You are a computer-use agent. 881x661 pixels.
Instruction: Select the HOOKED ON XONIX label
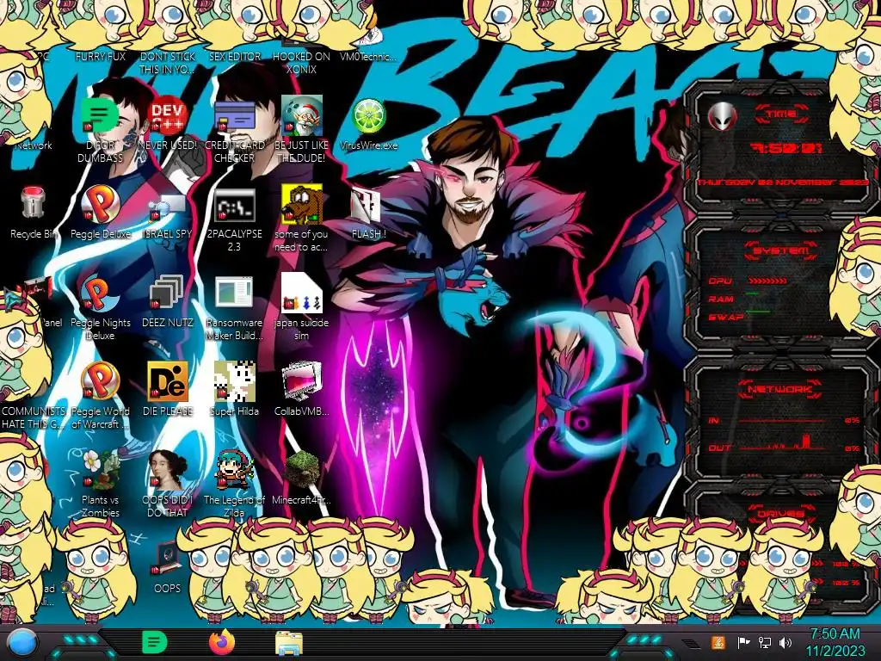click(302, 63)
